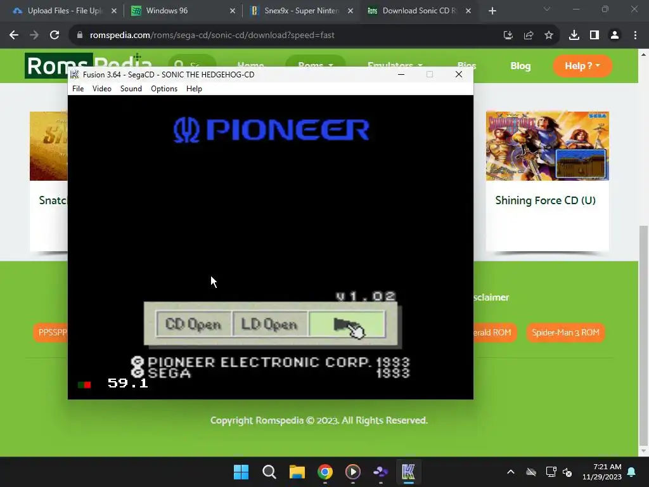Bookmark this page with the star icon
649x487 pixels.
(549, 36)
